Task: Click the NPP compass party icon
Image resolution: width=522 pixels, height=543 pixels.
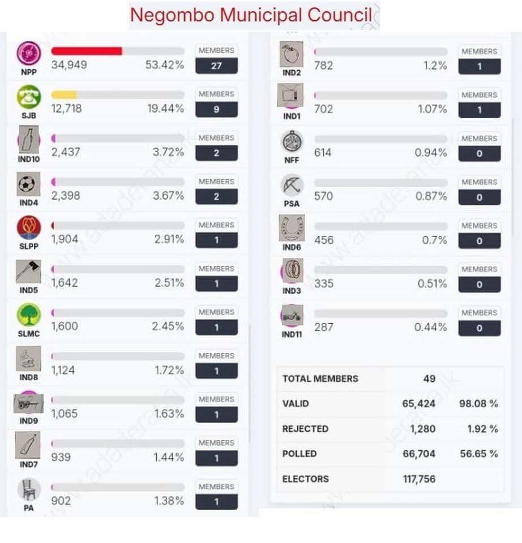Action: (x=29, y=53)
